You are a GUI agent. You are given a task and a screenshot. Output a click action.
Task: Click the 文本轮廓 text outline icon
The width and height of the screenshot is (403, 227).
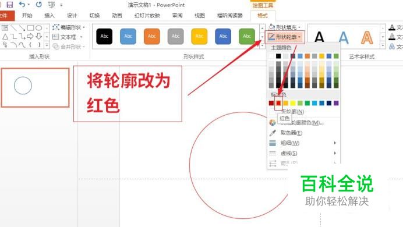pyautogui.click(x=392, y=37)
